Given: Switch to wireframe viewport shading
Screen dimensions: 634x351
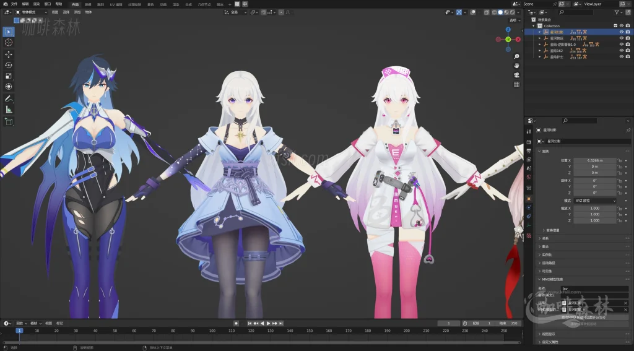Looking at the screenshot, I should click(494, 12).
